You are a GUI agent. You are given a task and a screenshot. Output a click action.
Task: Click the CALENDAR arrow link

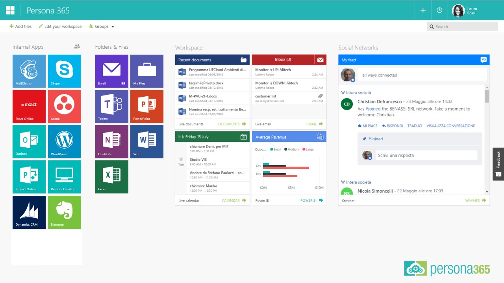234,200
